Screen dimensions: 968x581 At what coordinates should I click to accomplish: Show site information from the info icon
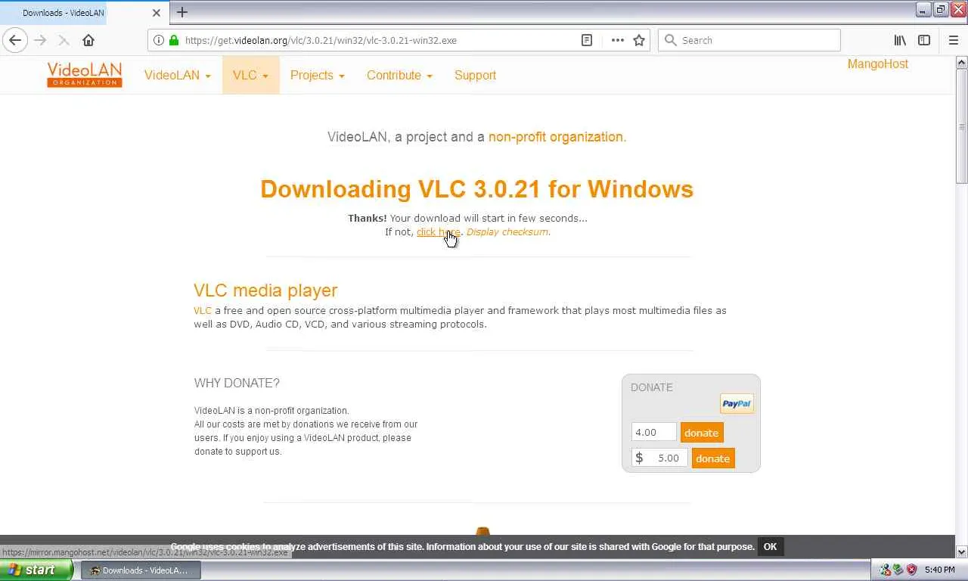click(159, 40)
